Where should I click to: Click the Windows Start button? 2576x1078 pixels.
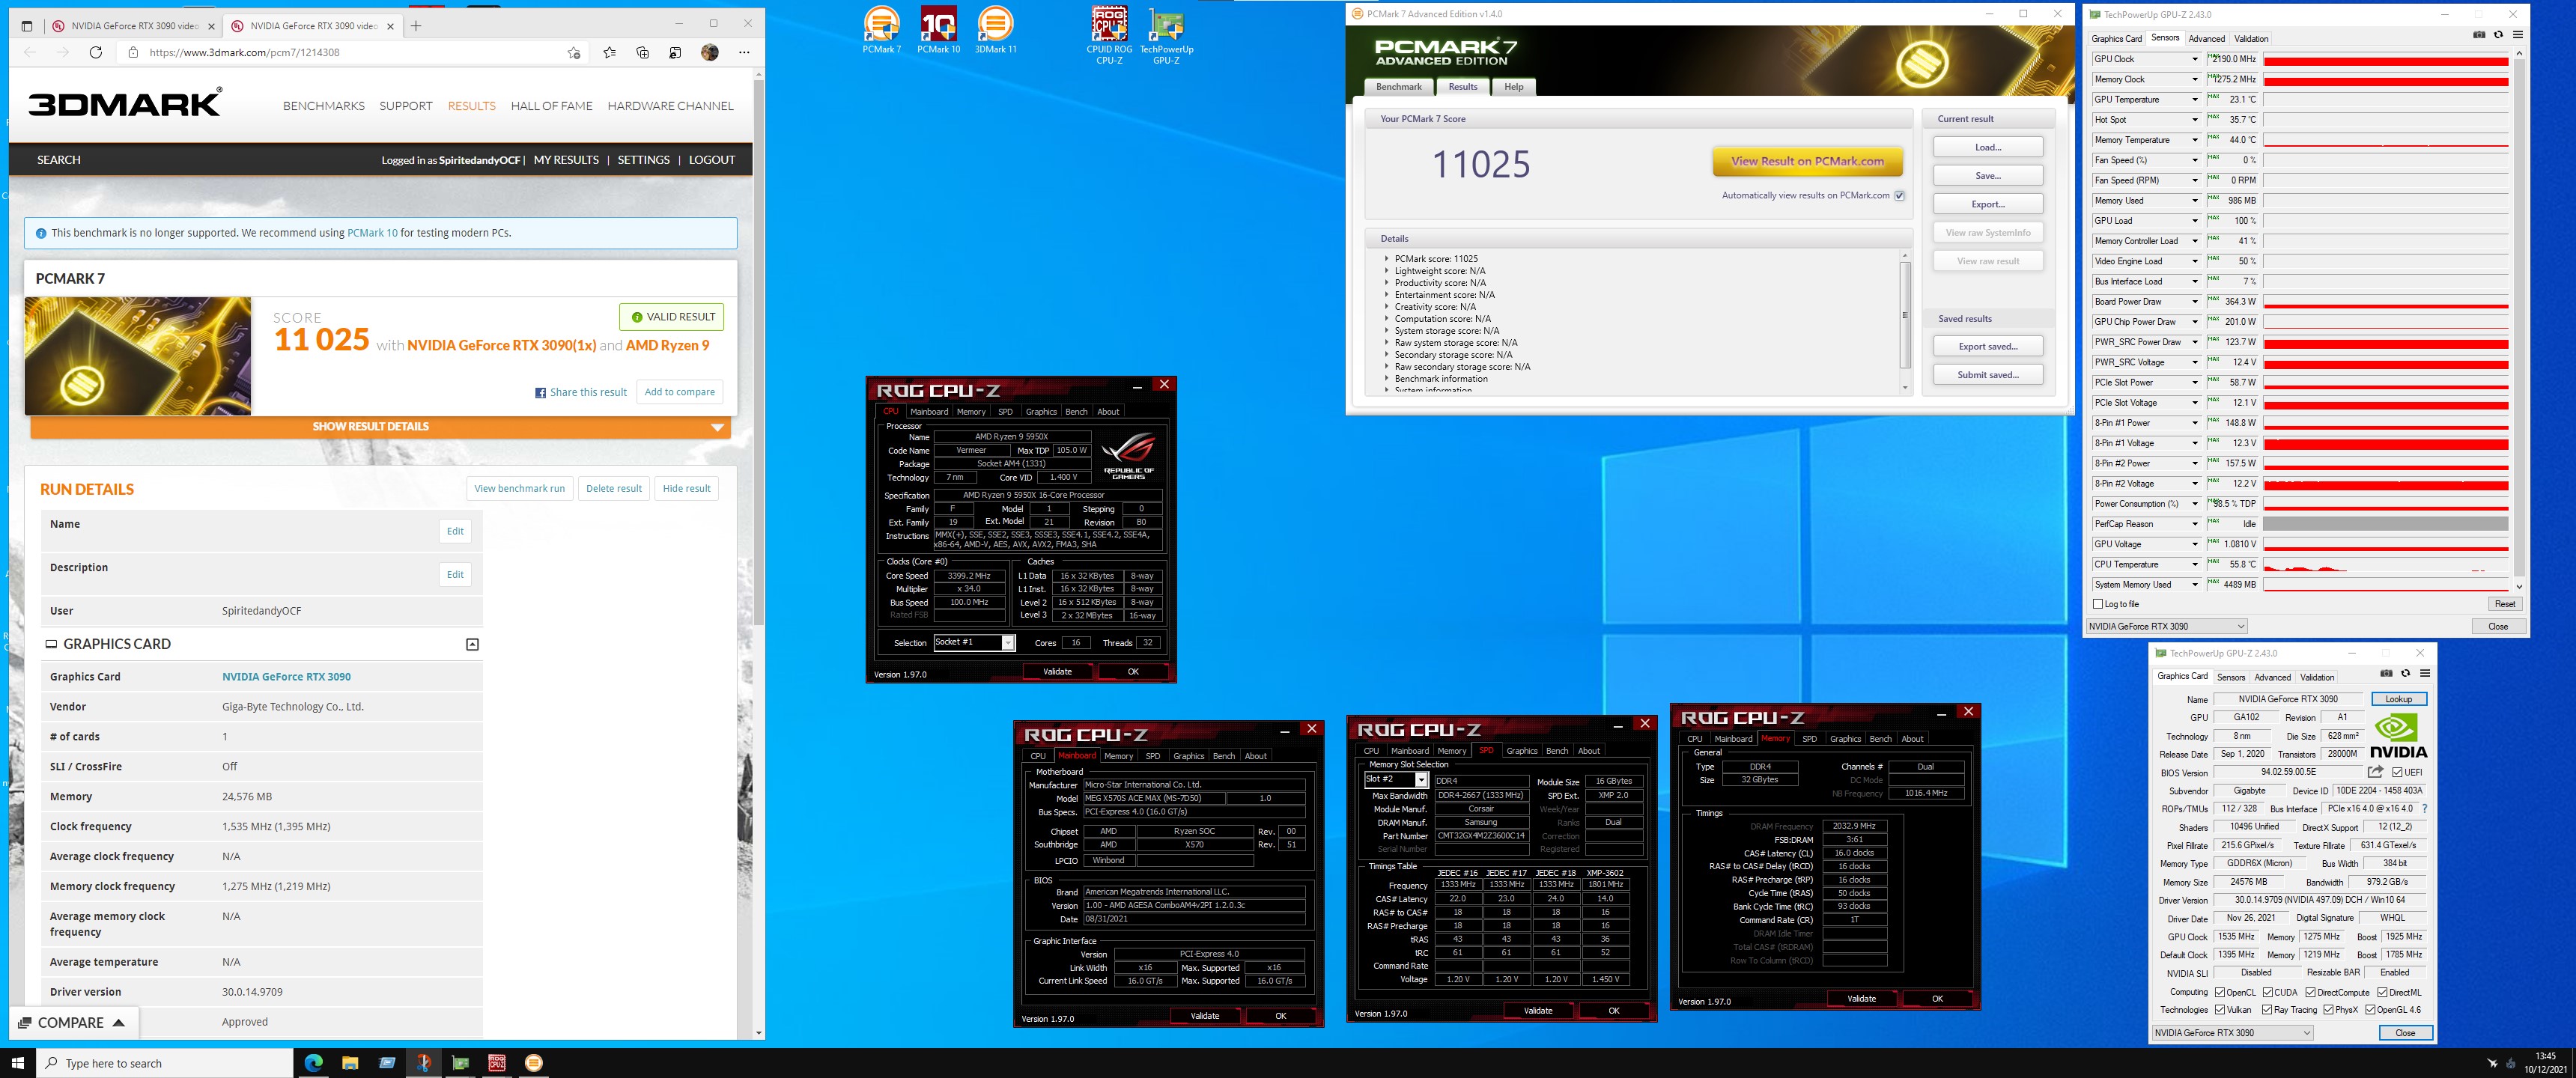[17, 1063]
